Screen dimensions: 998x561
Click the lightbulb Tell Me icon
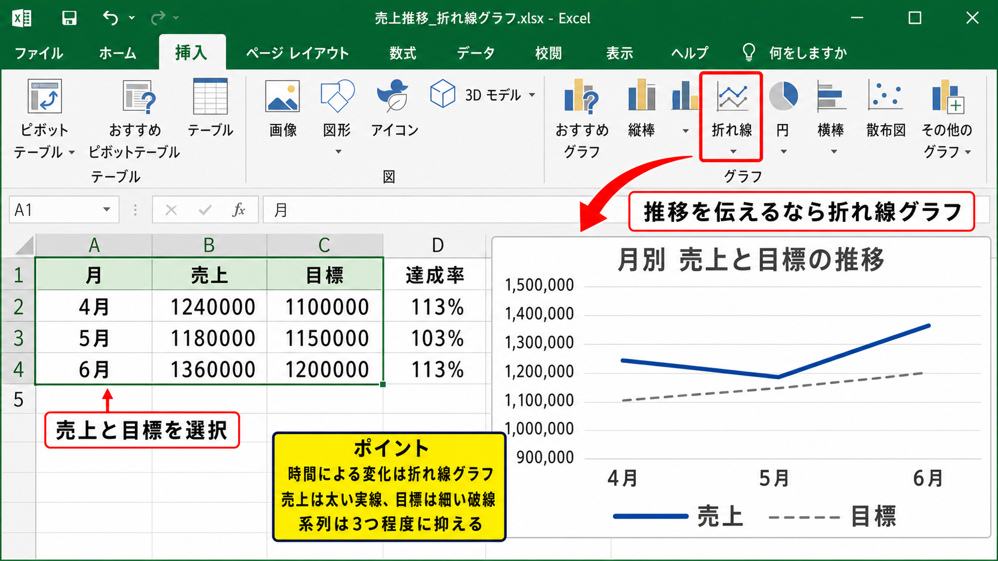(748, 52)
